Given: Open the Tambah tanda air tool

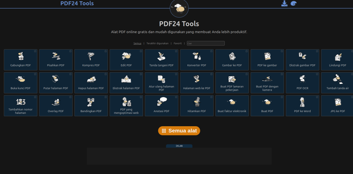Looking at the screenshot, I should (337, 83).
